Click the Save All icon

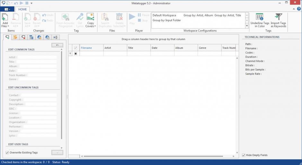coord(27,17)
